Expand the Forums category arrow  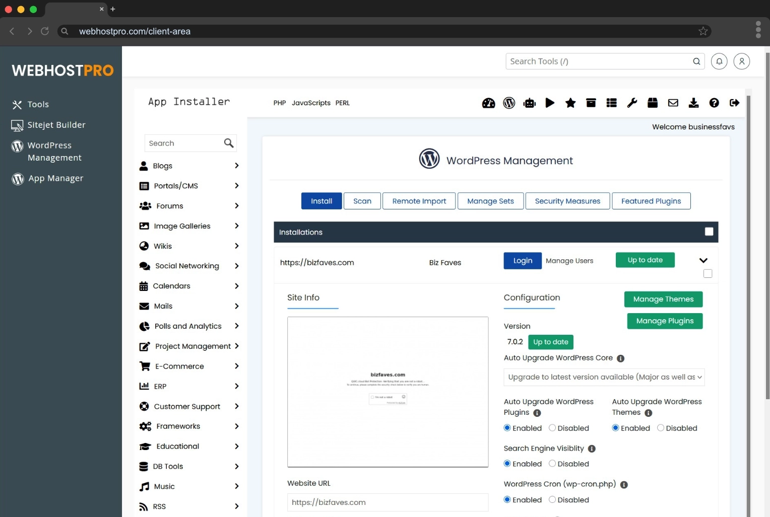click(236, 206)
